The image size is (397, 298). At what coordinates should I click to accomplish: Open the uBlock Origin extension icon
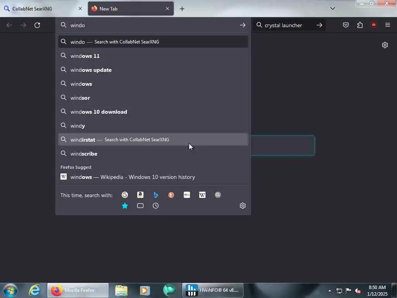(374, 24)
